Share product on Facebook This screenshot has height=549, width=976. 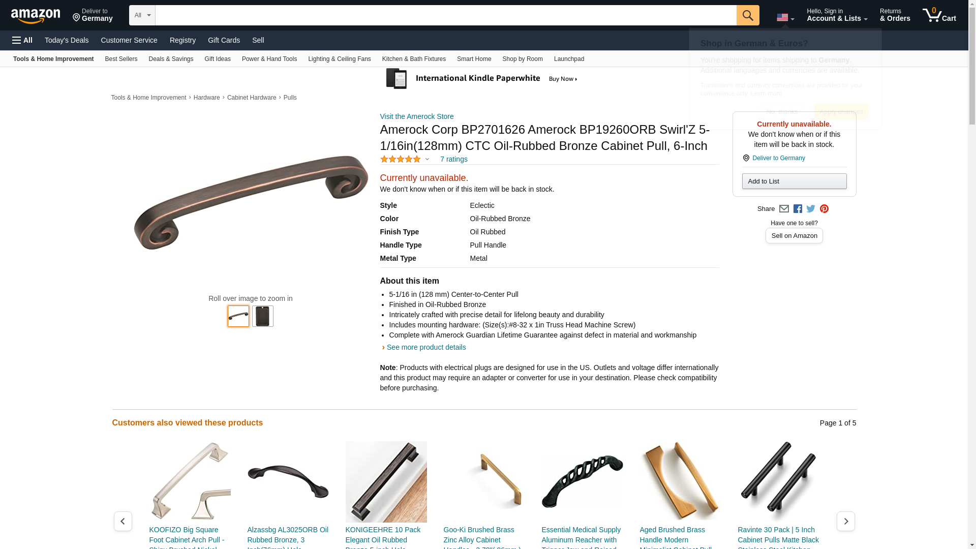click(x=798, y=209)
